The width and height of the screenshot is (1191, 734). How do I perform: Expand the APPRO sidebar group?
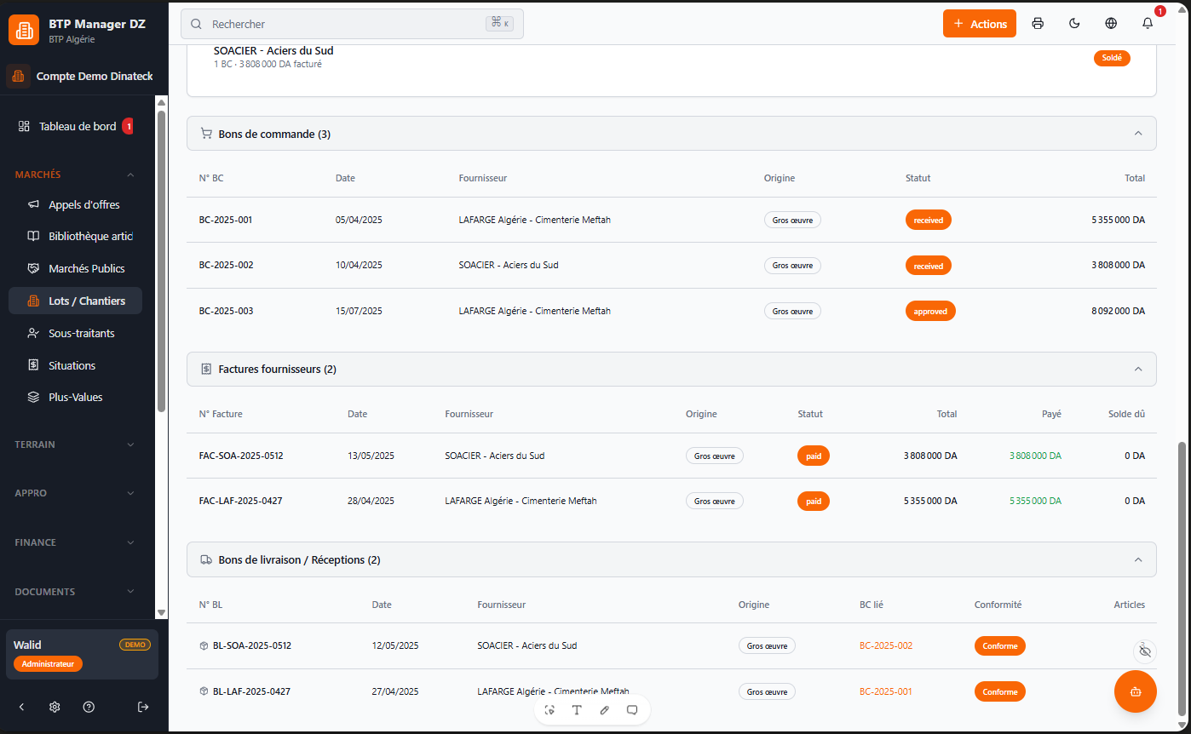click(x=75, y=493)
